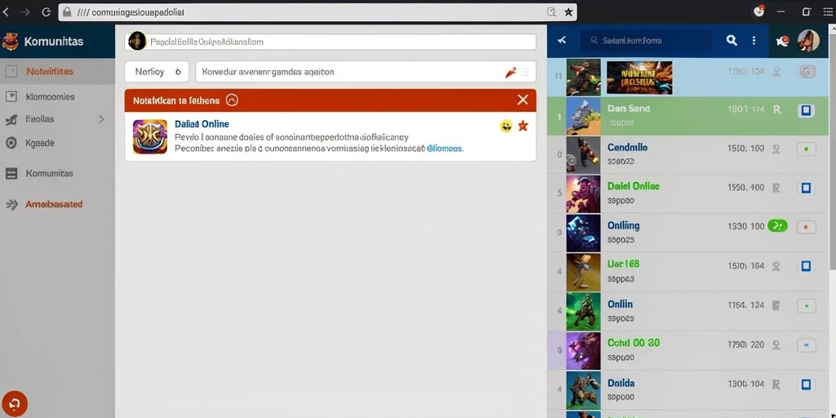Click the red star icon on Daliad Online
Image resolution: width=836 pixels, height=418 pixels.
[x=523, y=126]
